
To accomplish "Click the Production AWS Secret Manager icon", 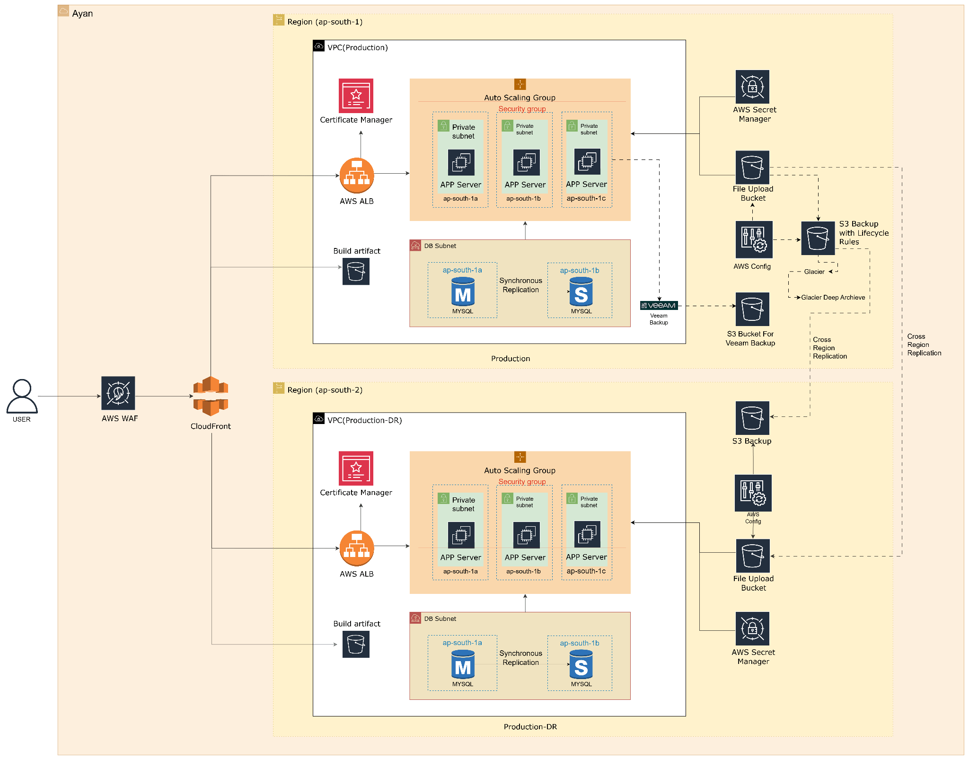I will [752, 87].
